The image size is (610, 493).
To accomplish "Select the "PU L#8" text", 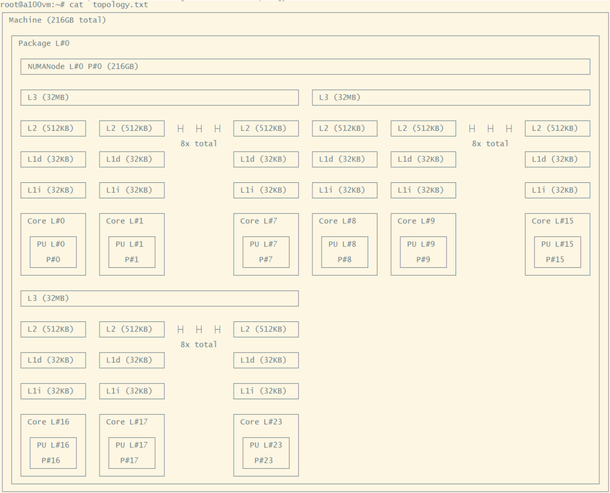I will 342,244.
